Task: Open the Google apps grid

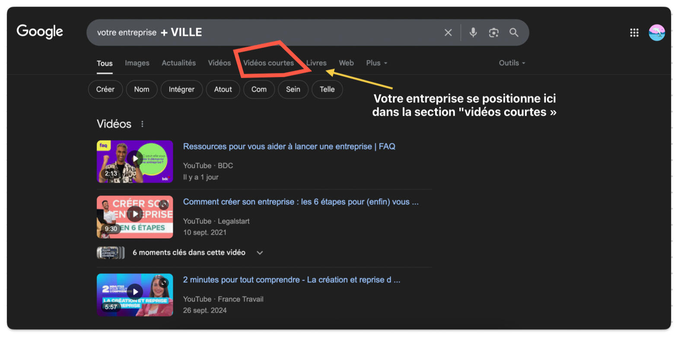Action: point(634,33)
